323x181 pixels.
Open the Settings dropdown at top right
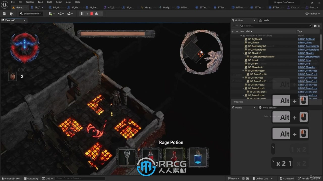313,14
